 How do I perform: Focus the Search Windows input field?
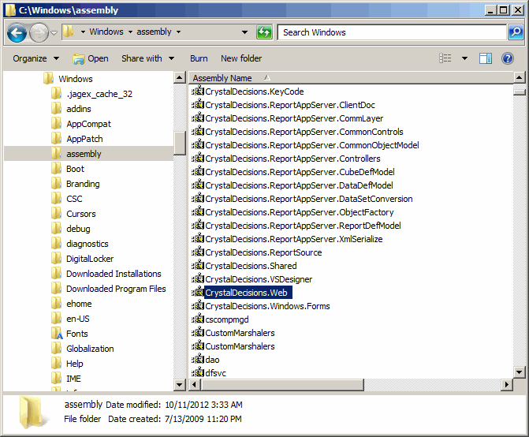point(392,32)
